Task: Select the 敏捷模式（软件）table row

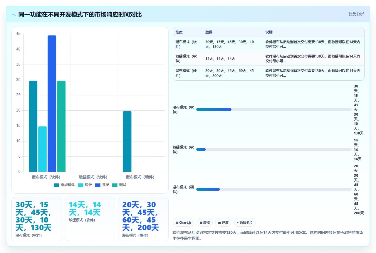Action: [268, 58]
